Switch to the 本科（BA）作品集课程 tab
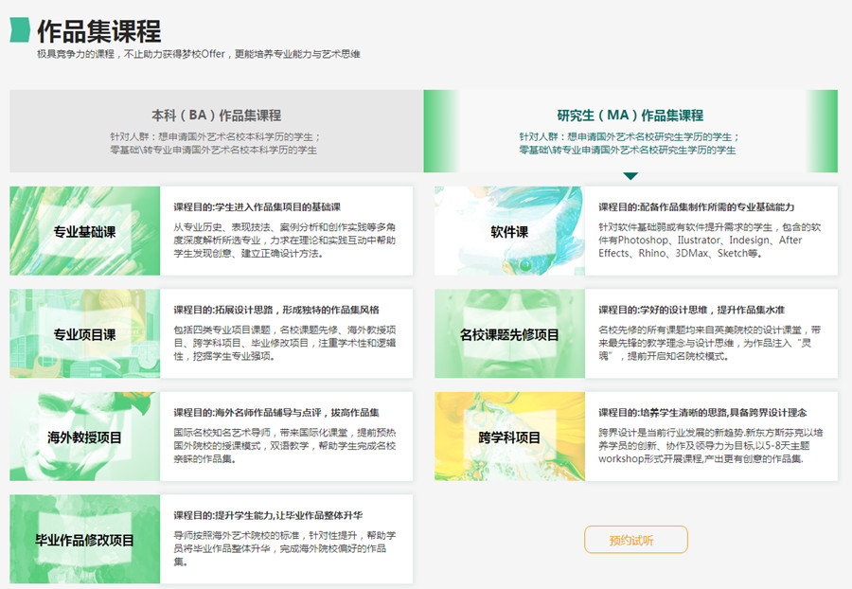852x589 pixels. tap(216, 132)
